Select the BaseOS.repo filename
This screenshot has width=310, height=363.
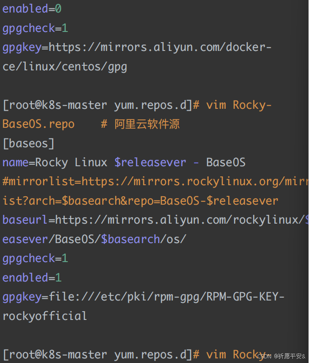[38, 124]
